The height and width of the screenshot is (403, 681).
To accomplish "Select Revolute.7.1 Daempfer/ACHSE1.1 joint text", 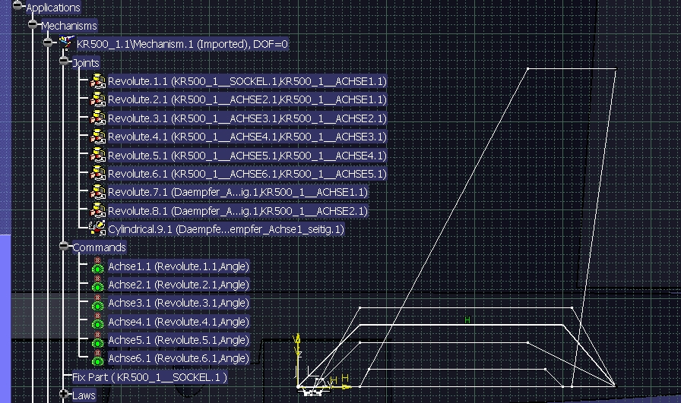I will 238,192.
